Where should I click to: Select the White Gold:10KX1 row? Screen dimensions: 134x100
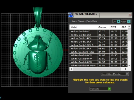coord(99,55)
